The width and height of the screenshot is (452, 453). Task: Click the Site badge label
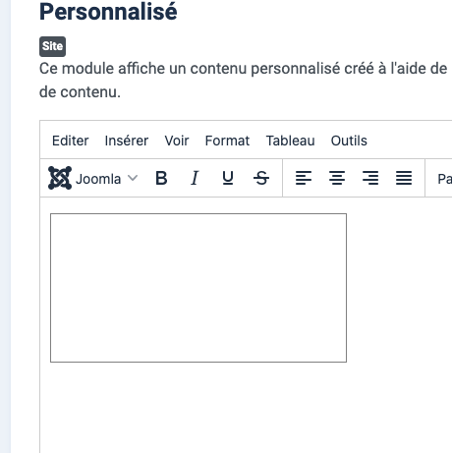[52, 46]
